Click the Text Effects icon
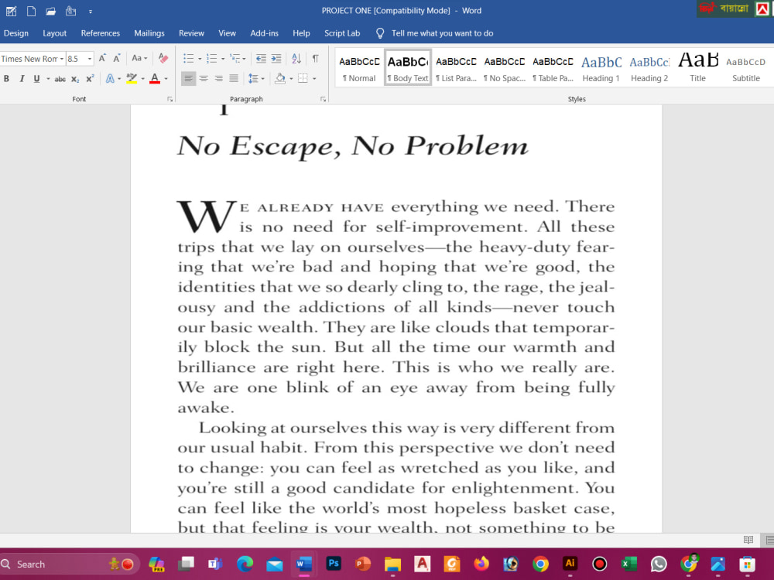 pyautogui.click(x=110, y=78)
